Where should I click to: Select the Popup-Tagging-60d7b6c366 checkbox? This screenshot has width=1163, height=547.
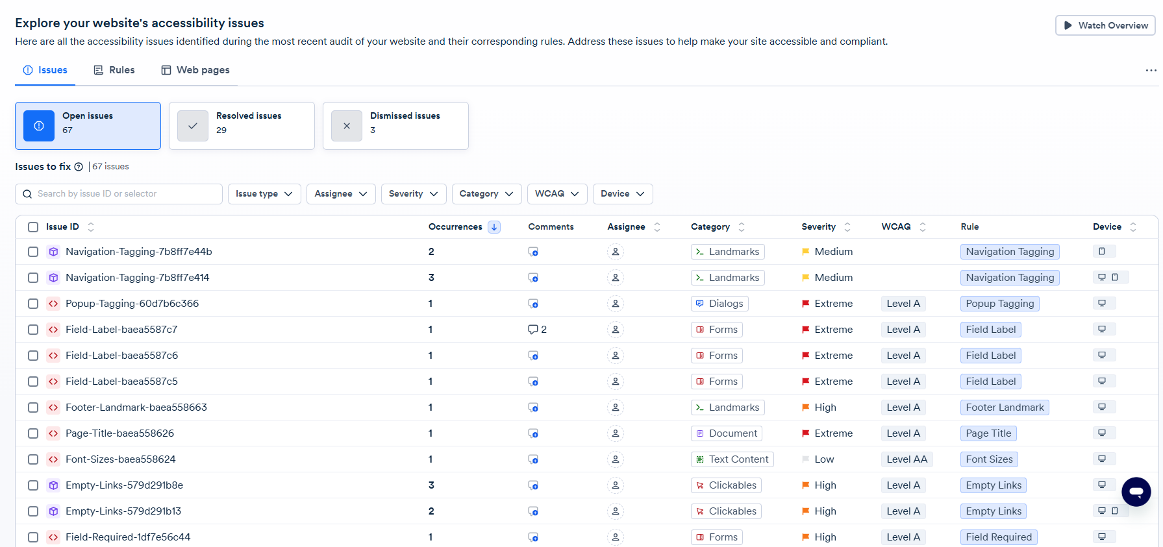[x=33, y=304]
